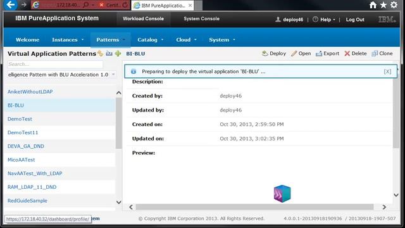Dismiss the deploy notification with [X]
Viewport: 405px width, 228px height.
click(x=387, y=72)
